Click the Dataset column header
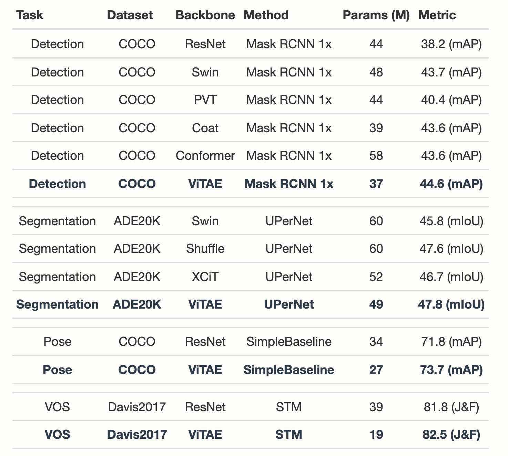 130,15
